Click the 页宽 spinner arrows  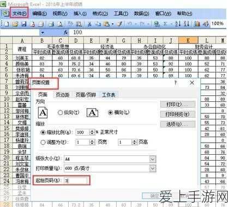[92, 142]
